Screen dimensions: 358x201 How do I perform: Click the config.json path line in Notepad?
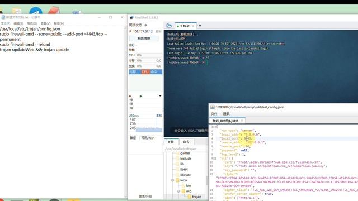(x=30, y=29)
